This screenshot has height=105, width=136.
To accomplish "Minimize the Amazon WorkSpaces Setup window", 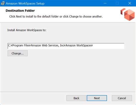I will tap(105, 3).
